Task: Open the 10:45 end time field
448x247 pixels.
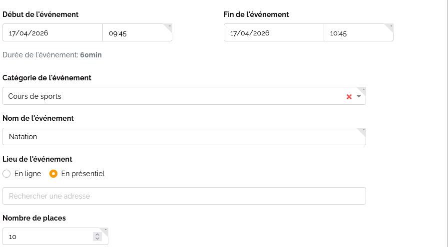Action: point(358,33)
